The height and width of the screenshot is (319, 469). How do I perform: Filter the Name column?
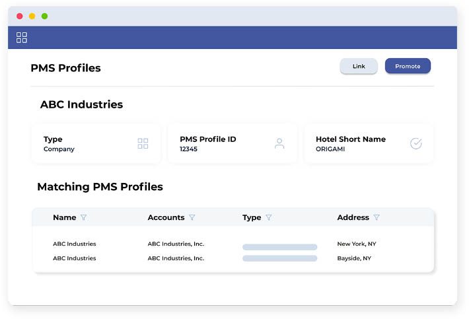[84, 217]
